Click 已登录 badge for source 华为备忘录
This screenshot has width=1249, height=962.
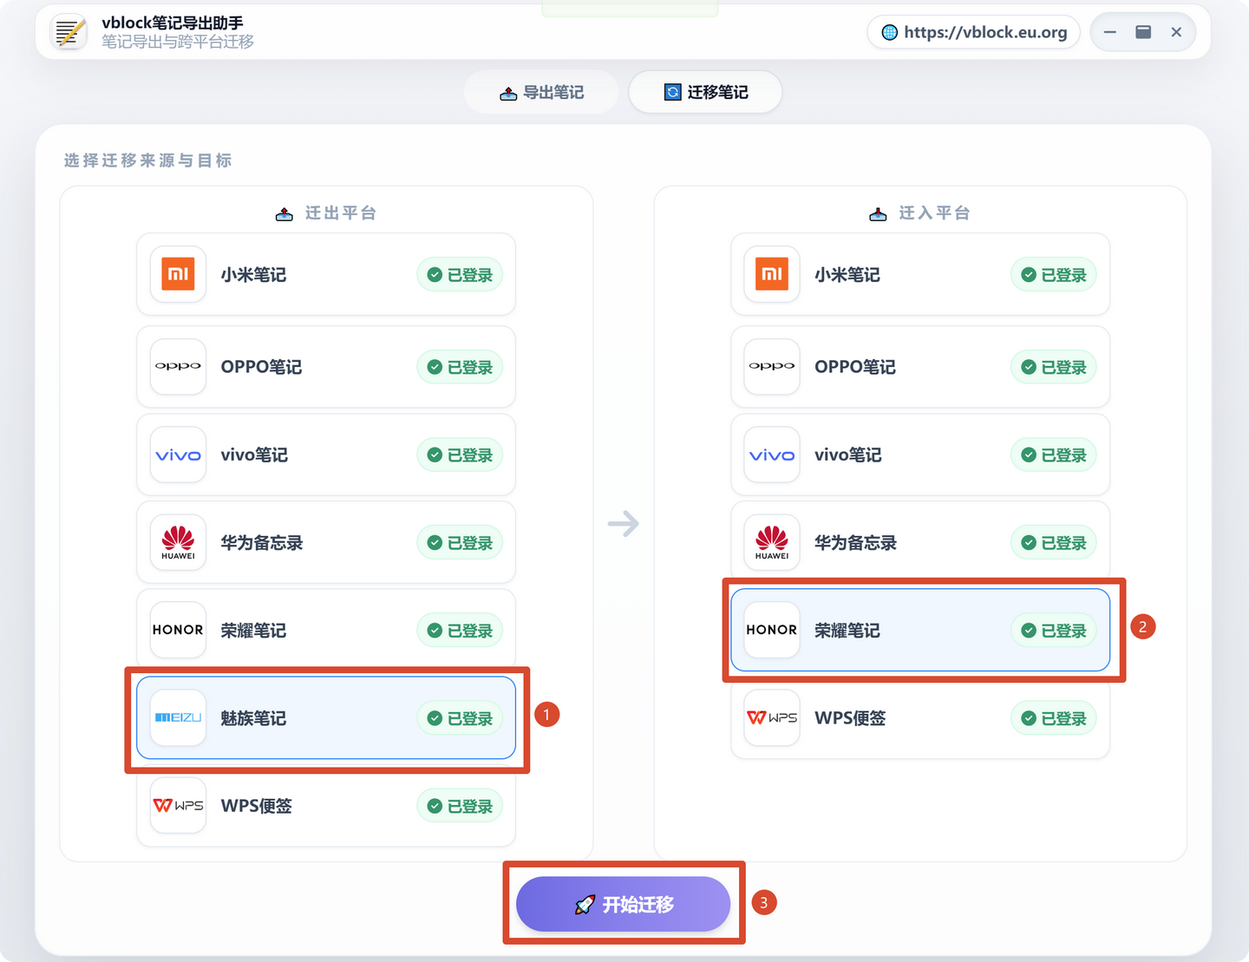pos(460,543)
